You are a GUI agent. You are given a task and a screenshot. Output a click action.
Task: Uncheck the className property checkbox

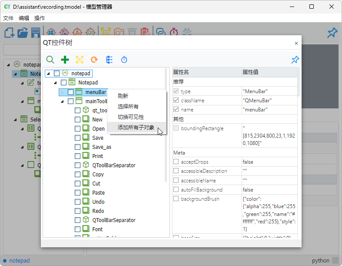[176, 100]
